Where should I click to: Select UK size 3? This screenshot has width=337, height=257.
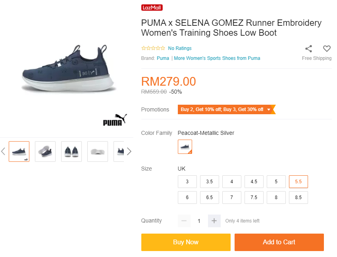(x=187, y=182)
